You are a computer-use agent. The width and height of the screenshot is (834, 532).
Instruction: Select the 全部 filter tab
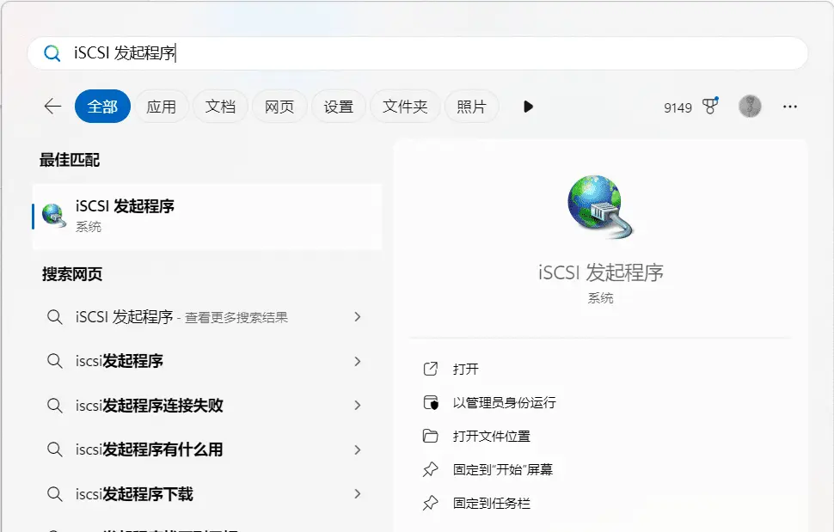(x=102, y=107)
